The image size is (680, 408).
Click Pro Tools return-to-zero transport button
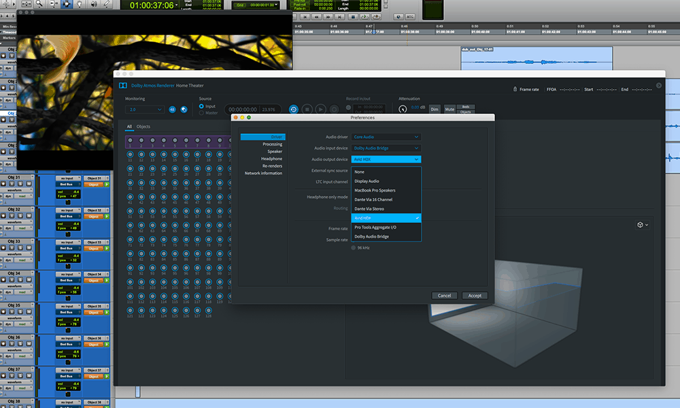[x=305, y=17]
